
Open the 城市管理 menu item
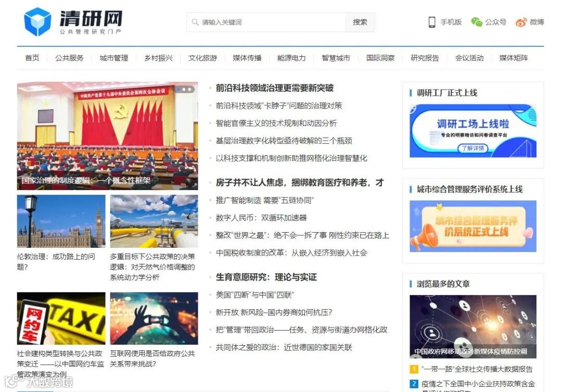tap(114, 58)
